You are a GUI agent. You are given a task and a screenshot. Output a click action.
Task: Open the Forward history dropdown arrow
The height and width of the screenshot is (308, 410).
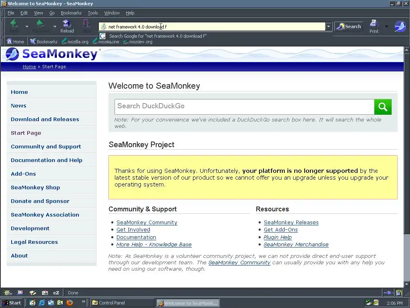click(x=54, y=26)
